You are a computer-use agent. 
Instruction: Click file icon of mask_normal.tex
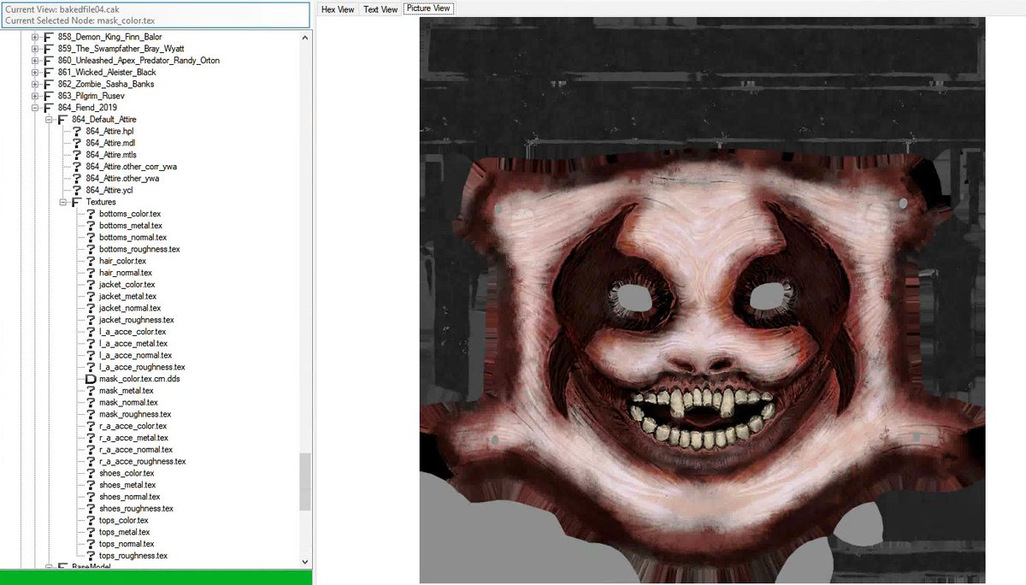pos(91,402)
